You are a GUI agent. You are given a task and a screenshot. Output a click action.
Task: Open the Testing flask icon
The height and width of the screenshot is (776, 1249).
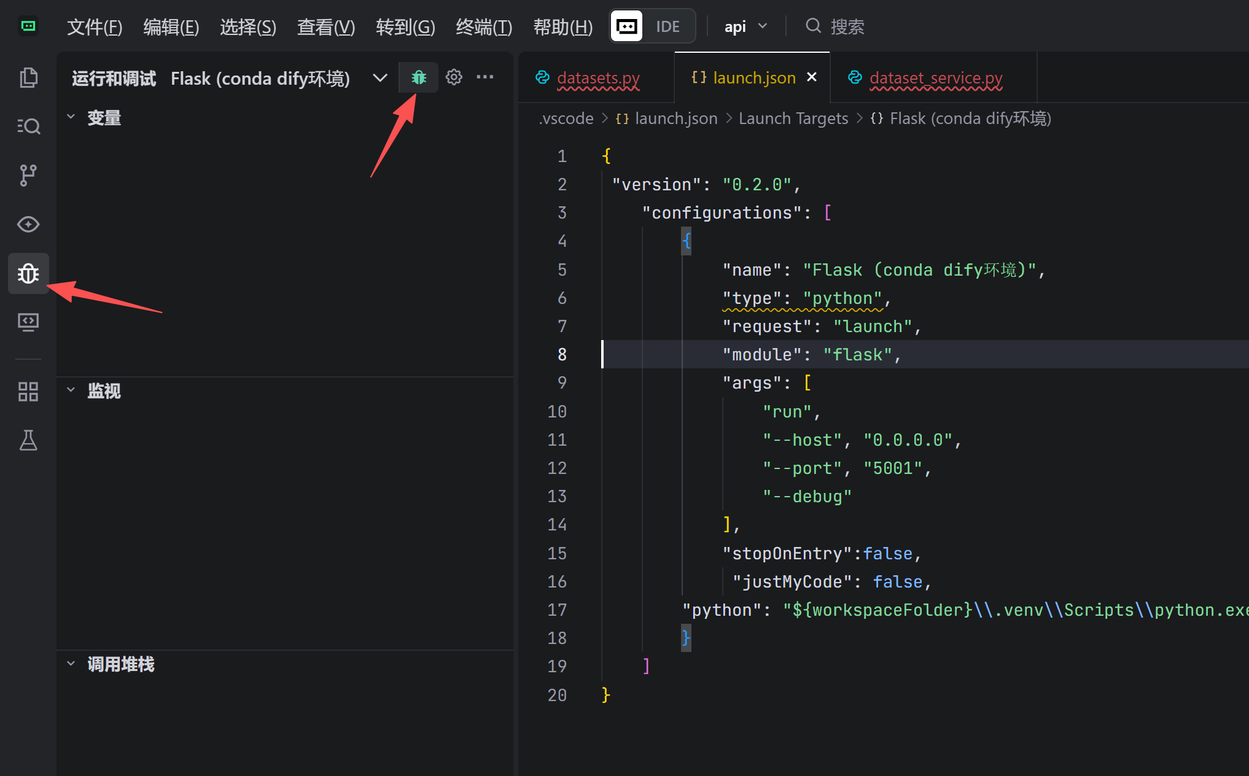28,440
